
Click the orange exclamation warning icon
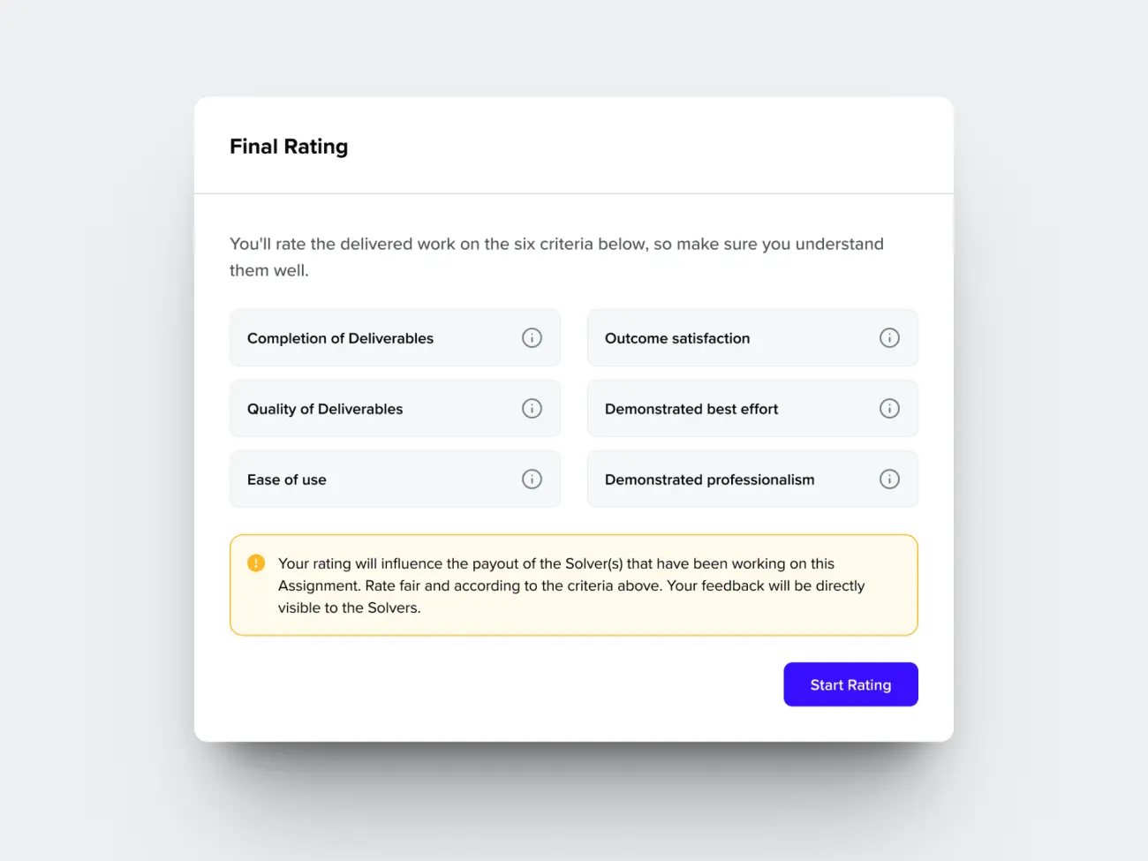[256, 563]
